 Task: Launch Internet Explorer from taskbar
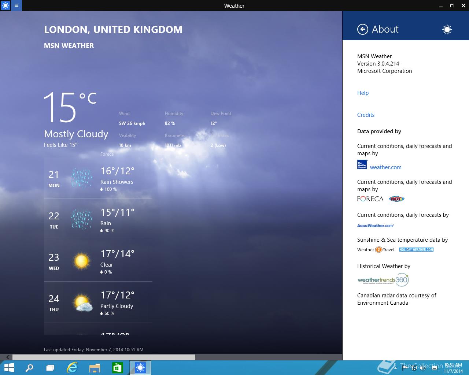(x=72, y=368)
